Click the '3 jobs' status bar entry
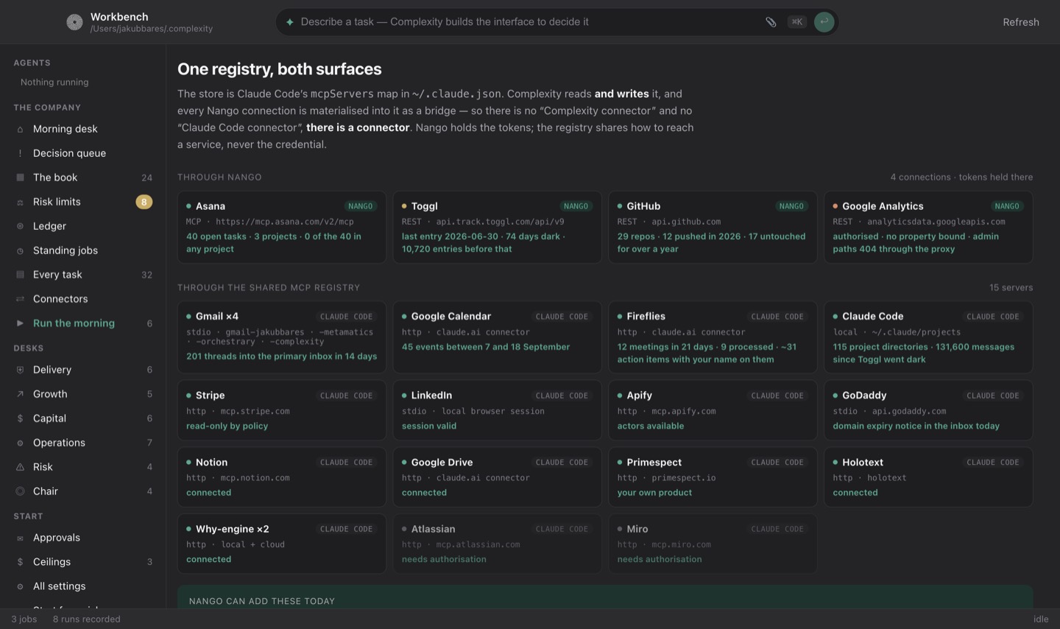The image size is (1060, 629). click(x=24, y=619)
